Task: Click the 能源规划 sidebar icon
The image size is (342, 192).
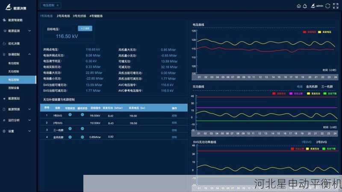Action: click(4, 99)
